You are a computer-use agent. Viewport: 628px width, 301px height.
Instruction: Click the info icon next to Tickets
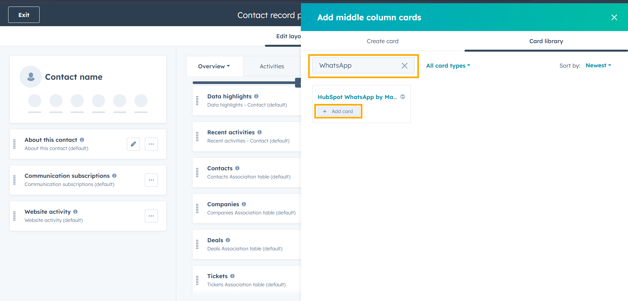tap(233, 276)
